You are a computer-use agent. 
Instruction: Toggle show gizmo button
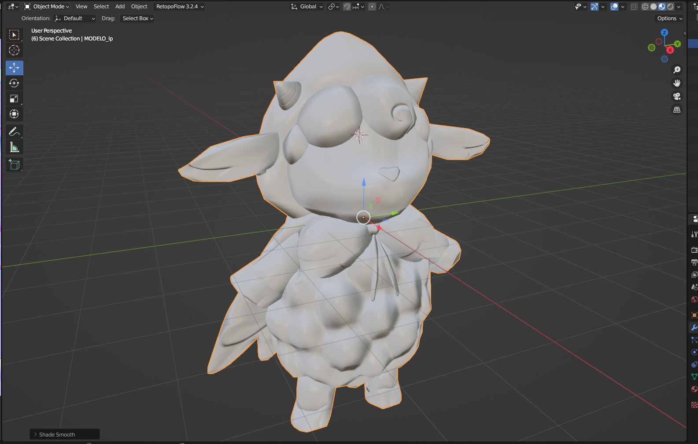point(595,7)
